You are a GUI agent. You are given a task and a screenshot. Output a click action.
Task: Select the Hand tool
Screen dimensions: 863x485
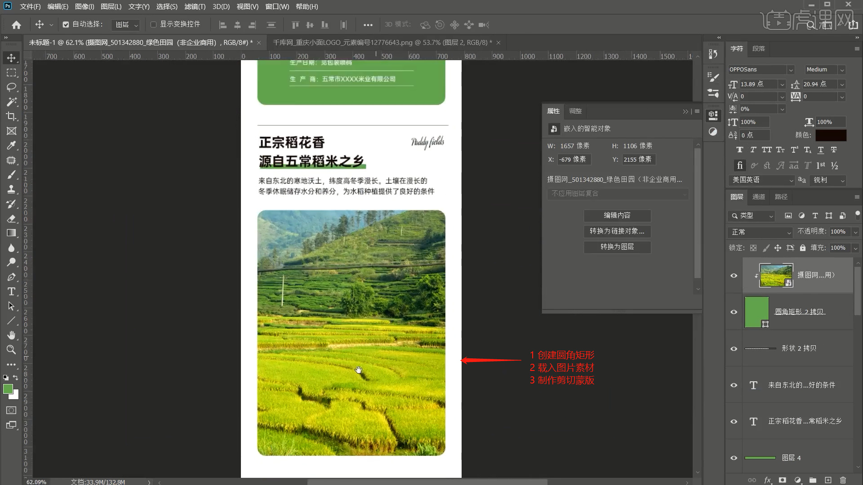click(11, 335)
